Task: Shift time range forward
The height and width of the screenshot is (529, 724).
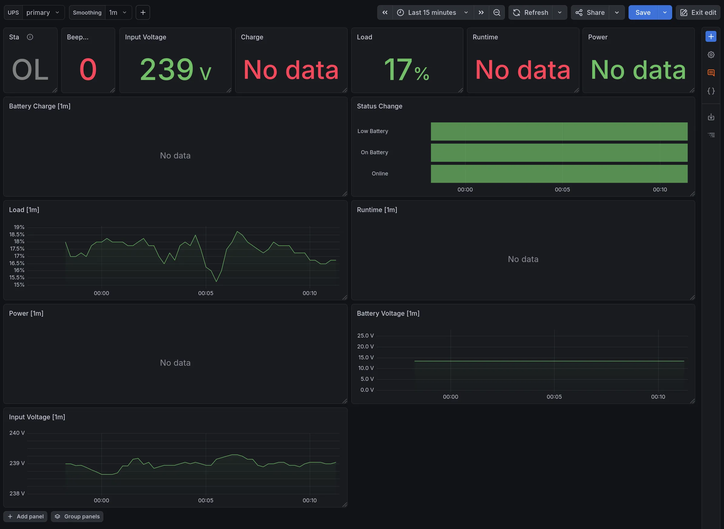Action: click(481, 12)
